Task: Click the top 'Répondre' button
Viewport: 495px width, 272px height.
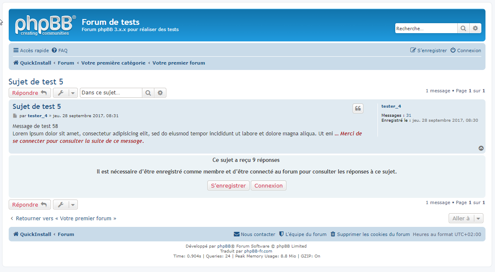Action: [x=29, y=93]
